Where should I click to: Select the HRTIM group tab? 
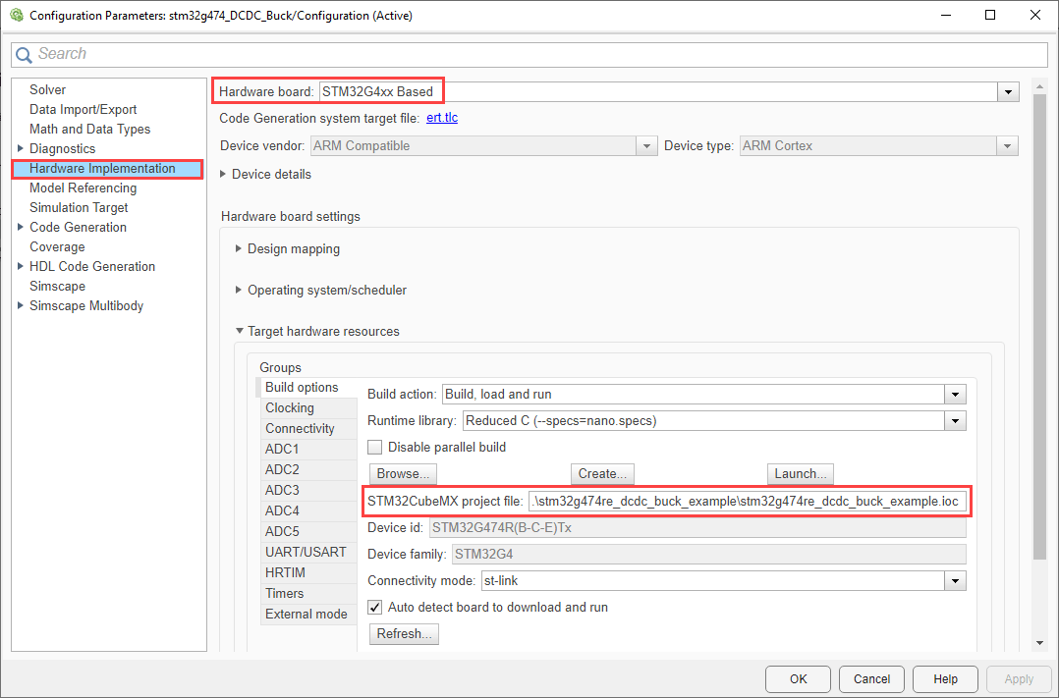click(285, 572)
